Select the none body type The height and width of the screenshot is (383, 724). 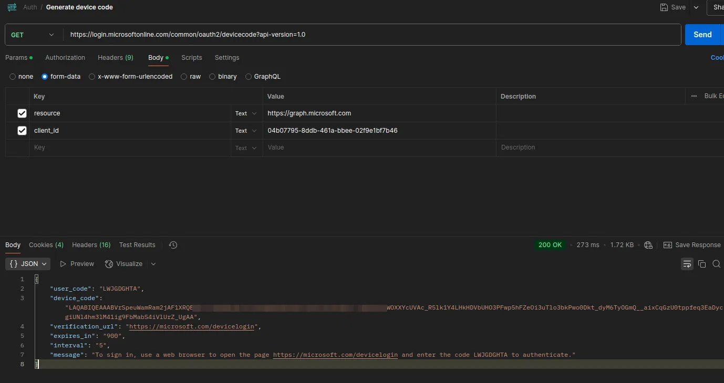(13, 77)
